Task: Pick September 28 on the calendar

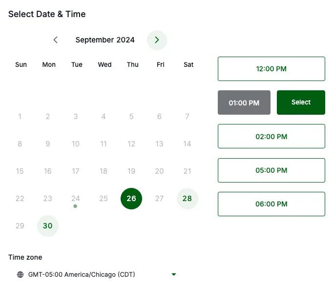Action: (x=187, y=199)
